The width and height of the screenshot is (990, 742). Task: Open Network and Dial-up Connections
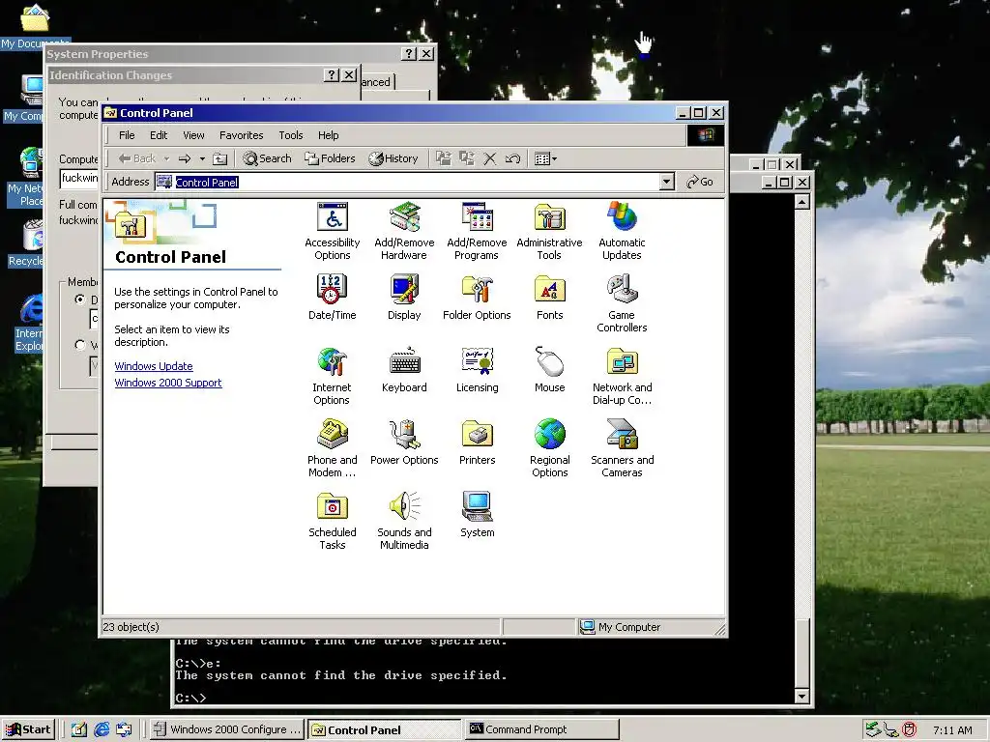point(622,376)
